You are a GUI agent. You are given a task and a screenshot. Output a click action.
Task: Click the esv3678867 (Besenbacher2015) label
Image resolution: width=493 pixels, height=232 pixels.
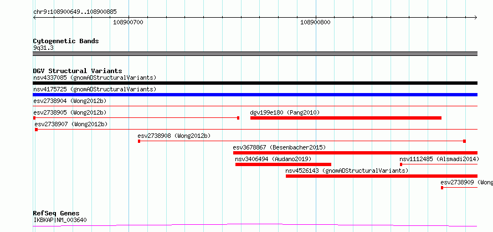pyautogui.click(x=279, y=147)
